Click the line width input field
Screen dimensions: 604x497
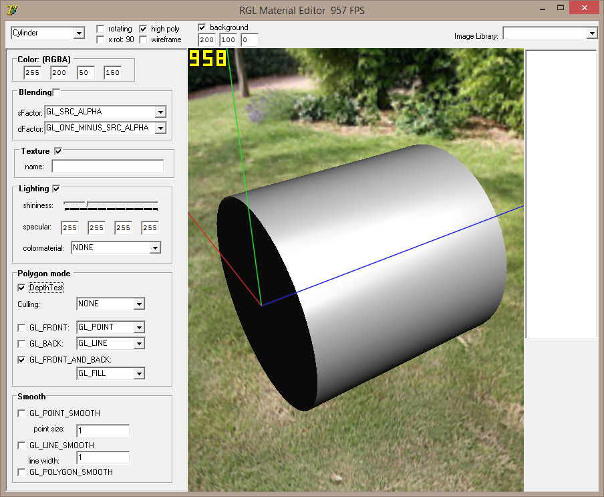[x=103, y=458]
